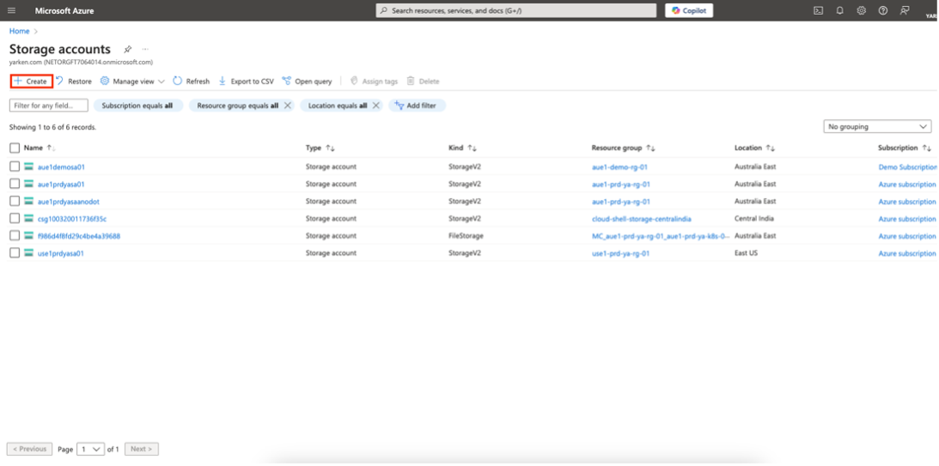This screenshot has height=466, width=939.
Task: Open the No grouping dropdown
Action: (x=877, y=127)
